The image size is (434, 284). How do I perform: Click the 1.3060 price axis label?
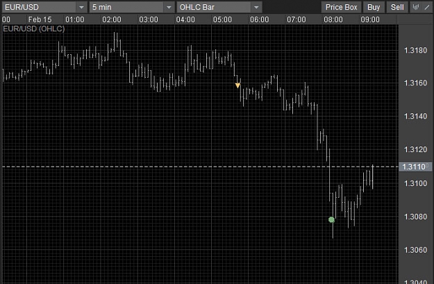(415, 250)
